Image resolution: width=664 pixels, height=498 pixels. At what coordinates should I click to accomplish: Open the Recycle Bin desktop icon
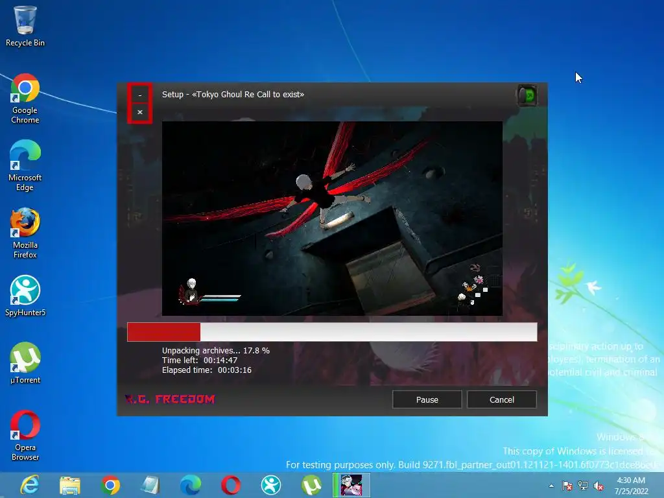25,26
